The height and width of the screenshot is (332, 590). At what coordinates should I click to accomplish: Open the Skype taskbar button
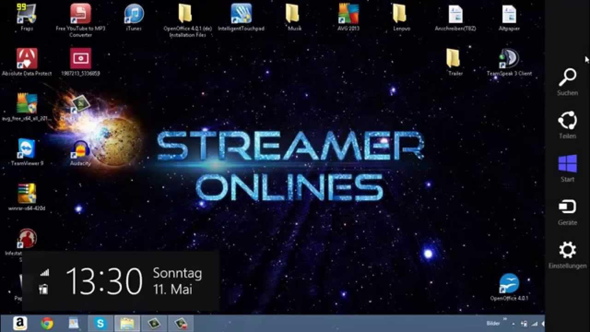(x=100, y=324)
